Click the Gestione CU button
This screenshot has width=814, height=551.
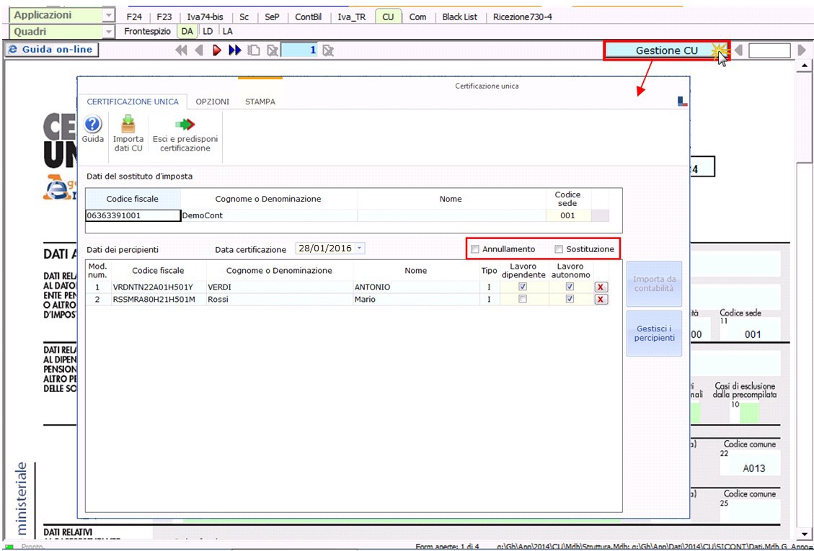(667, 50)
